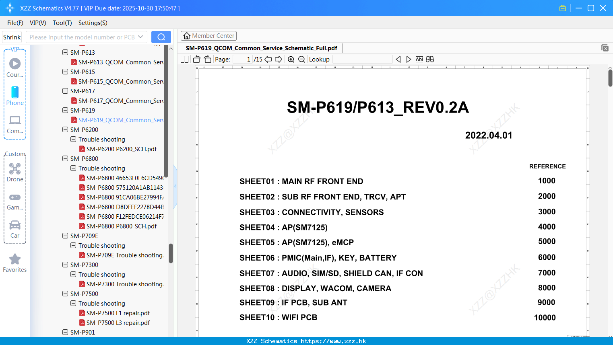Zoom in on the schematic
This screenshot has width=613, height=345.
pyautogui.click(x=291, y=59)
